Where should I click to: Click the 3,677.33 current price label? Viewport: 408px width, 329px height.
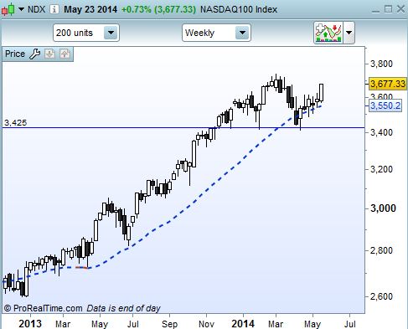[387, 84]
